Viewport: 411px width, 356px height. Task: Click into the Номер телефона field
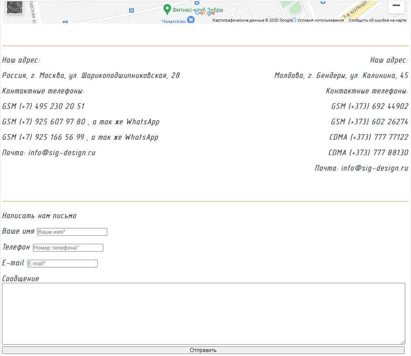click(x=68, y=247)
